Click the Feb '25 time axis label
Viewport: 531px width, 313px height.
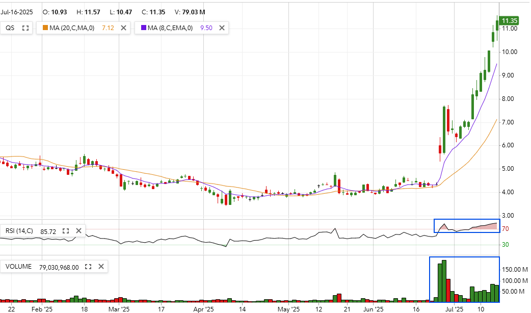coord(42,309)
